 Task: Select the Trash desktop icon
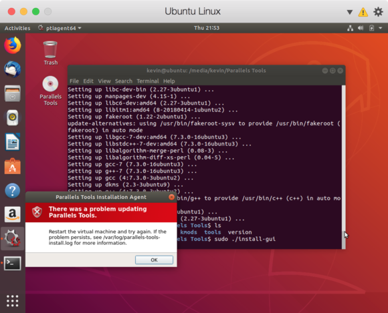(50, 53)
